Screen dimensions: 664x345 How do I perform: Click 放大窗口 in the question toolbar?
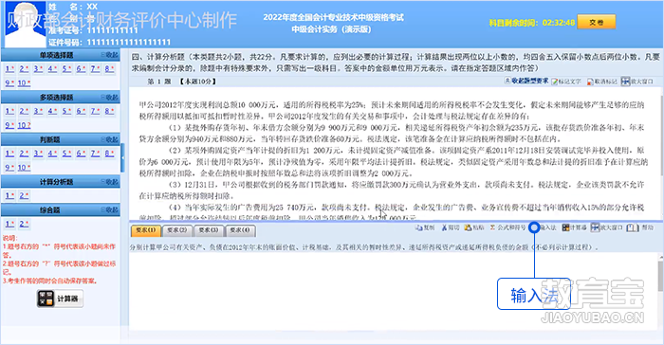(x=637, y=82)
